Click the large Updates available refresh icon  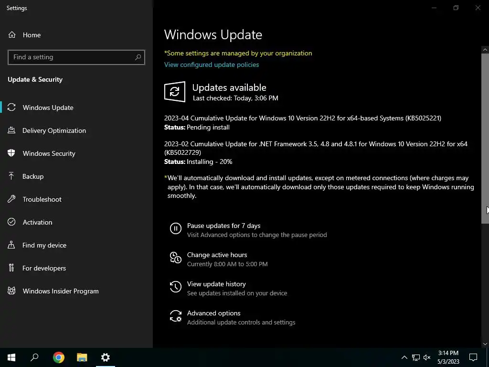[175, 92]
